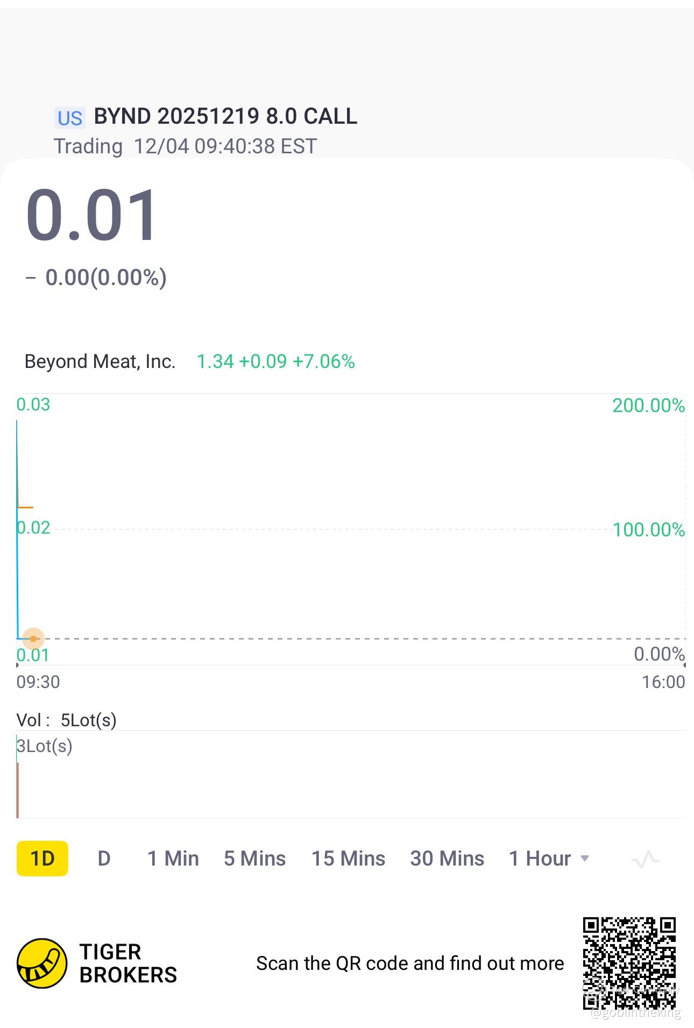This screenshot has height=1028, width=694.
Task: Expand the 1 Hour dropdown arrow
Action: pos(585,859)
